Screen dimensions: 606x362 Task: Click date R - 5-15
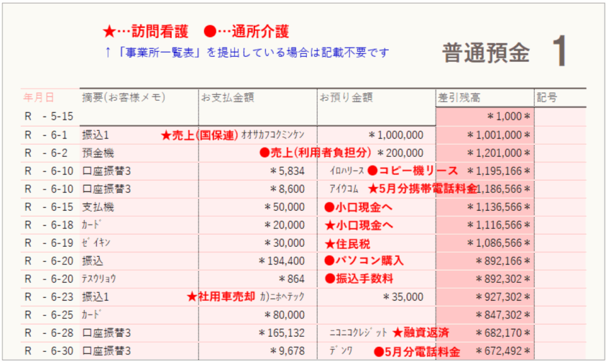48,116
